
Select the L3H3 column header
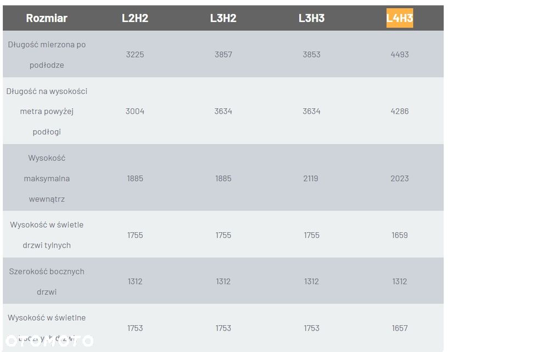pos(311,18)
